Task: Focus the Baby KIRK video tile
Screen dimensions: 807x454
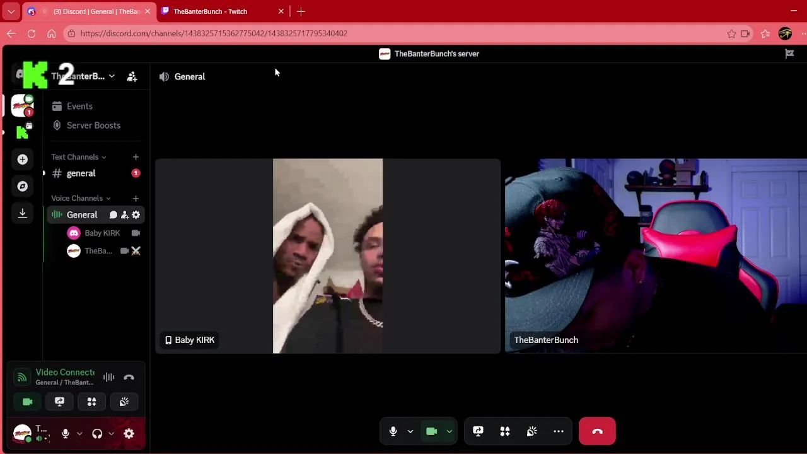Action: [x=328, y=256]
